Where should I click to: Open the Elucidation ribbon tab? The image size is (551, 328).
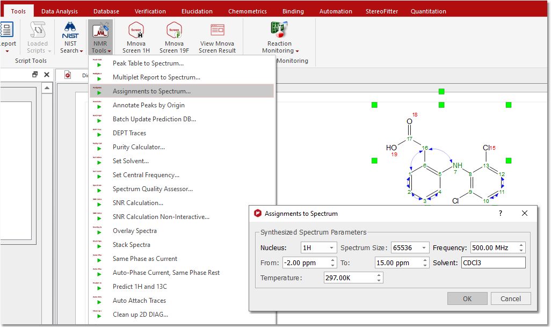click(197, 11)
